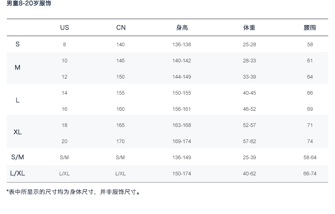Select the 40-62 weight range cell
Screen dimensions: 335x214
(x=249, y=174)
